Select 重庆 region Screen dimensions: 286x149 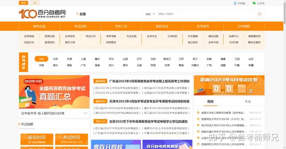click(x=97, y=59)
